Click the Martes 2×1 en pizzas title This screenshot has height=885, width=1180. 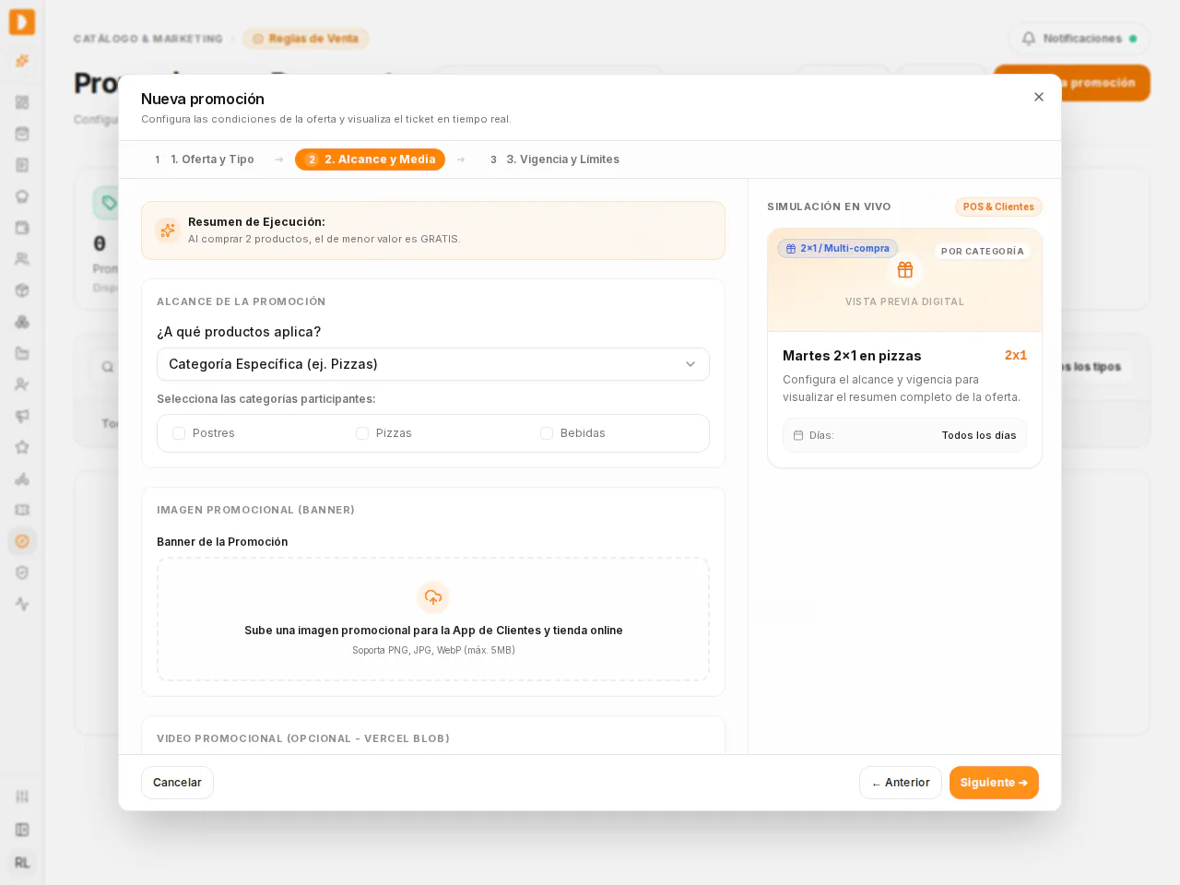pos(852,356)
